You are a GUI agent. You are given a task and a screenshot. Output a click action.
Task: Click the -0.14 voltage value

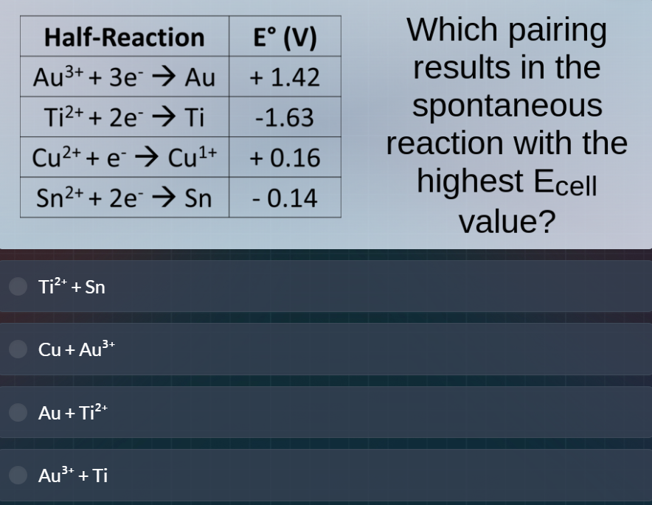[x=284, y=197]
